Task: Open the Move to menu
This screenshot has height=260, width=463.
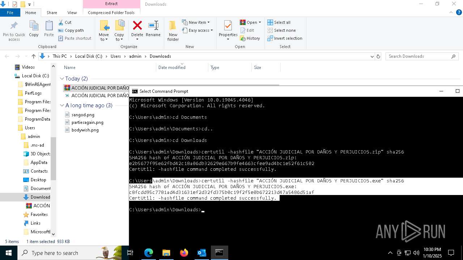Action: click(x=104, y=31)
